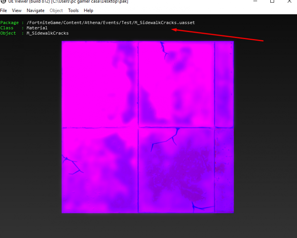Open the Help menu

coord(89,10)
